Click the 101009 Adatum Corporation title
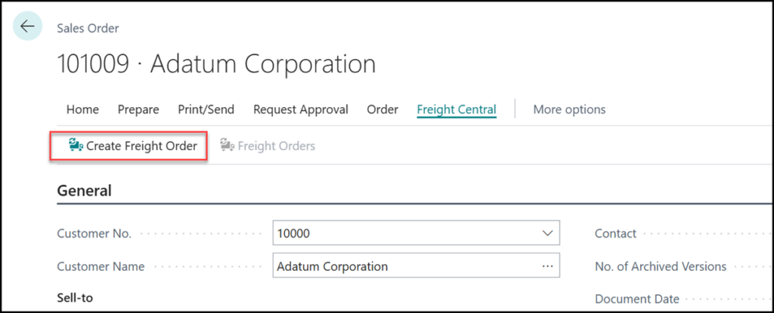Image resolution: width=774 pixels, height=313 pixels. [x=216, y=64]
